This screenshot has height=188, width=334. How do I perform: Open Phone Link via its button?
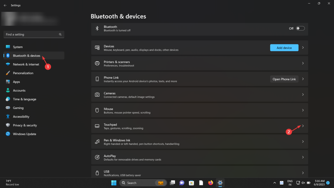pyautogui.click(x=284, y=79)
